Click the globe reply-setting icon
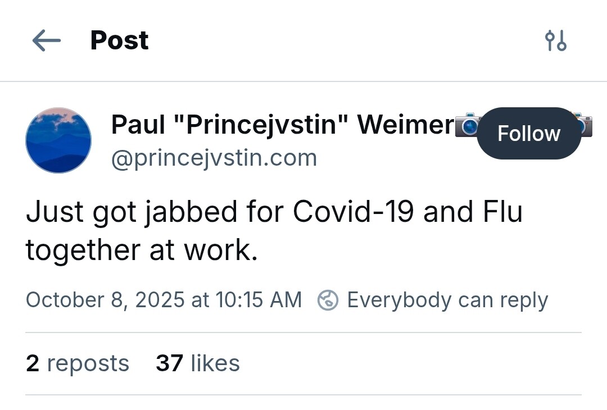 coord(328,300)
